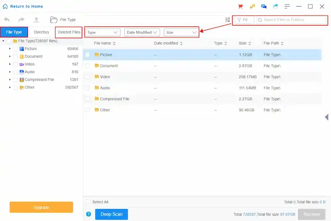Click the Search Files or Folders field
Screen dimensions: 331x221
(291, 20)
